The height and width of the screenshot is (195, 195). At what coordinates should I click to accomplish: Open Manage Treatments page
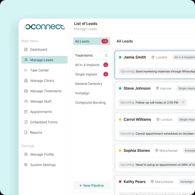[45, 91]
